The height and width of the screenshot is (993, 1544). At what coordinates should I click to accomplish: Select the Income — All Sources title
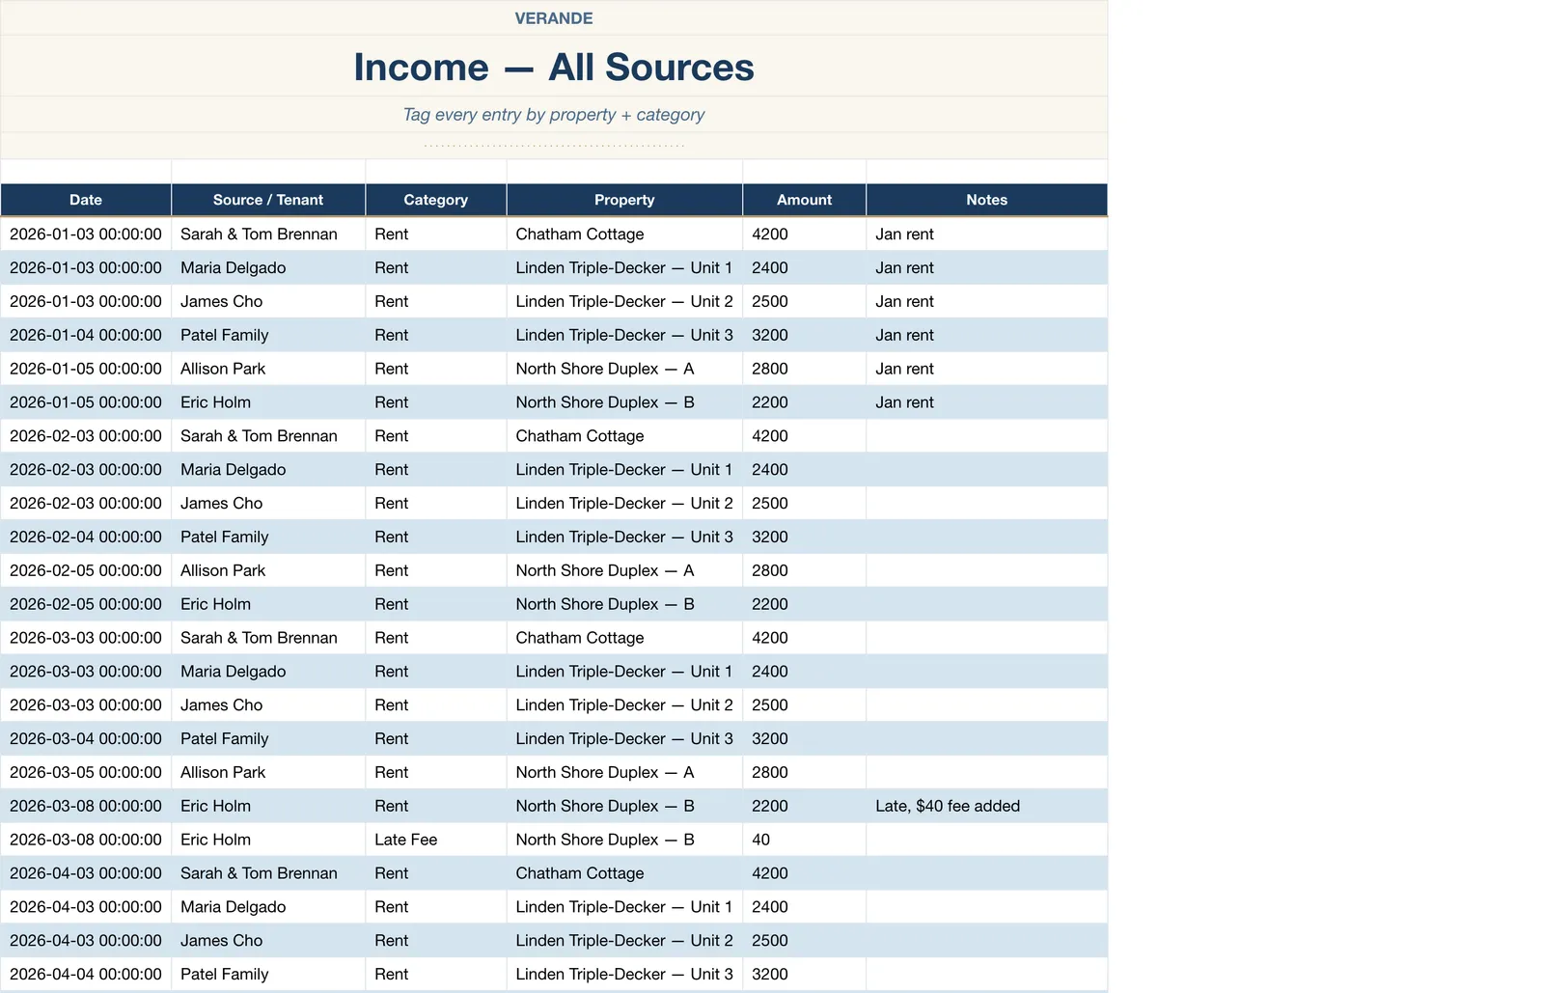coord(554,67)
